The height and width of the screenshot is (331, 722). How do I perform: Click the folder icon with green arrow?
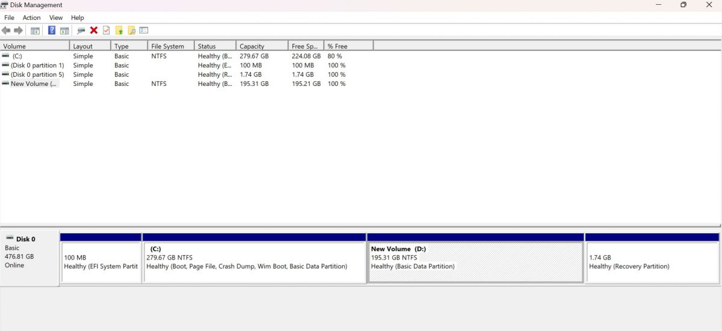[119, 31]
